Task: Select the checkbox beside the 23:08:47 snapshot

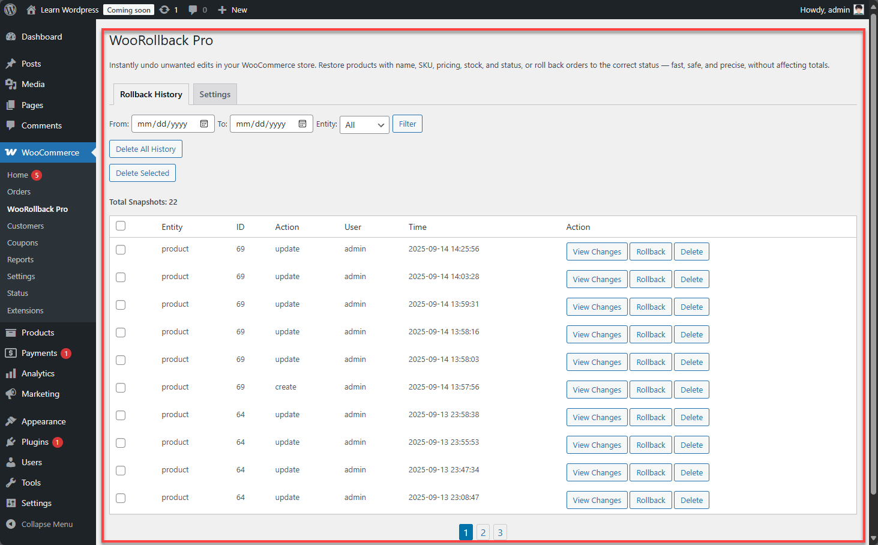Action: [120, 498]
